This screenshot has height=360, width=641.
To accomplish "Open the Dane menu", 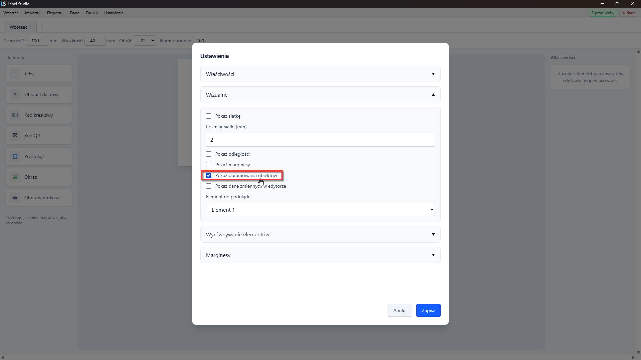I will coord(75,13).
